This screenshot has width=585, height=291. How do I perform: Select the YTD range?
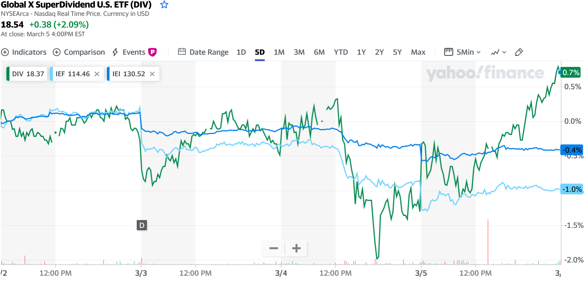pos(341,52)
